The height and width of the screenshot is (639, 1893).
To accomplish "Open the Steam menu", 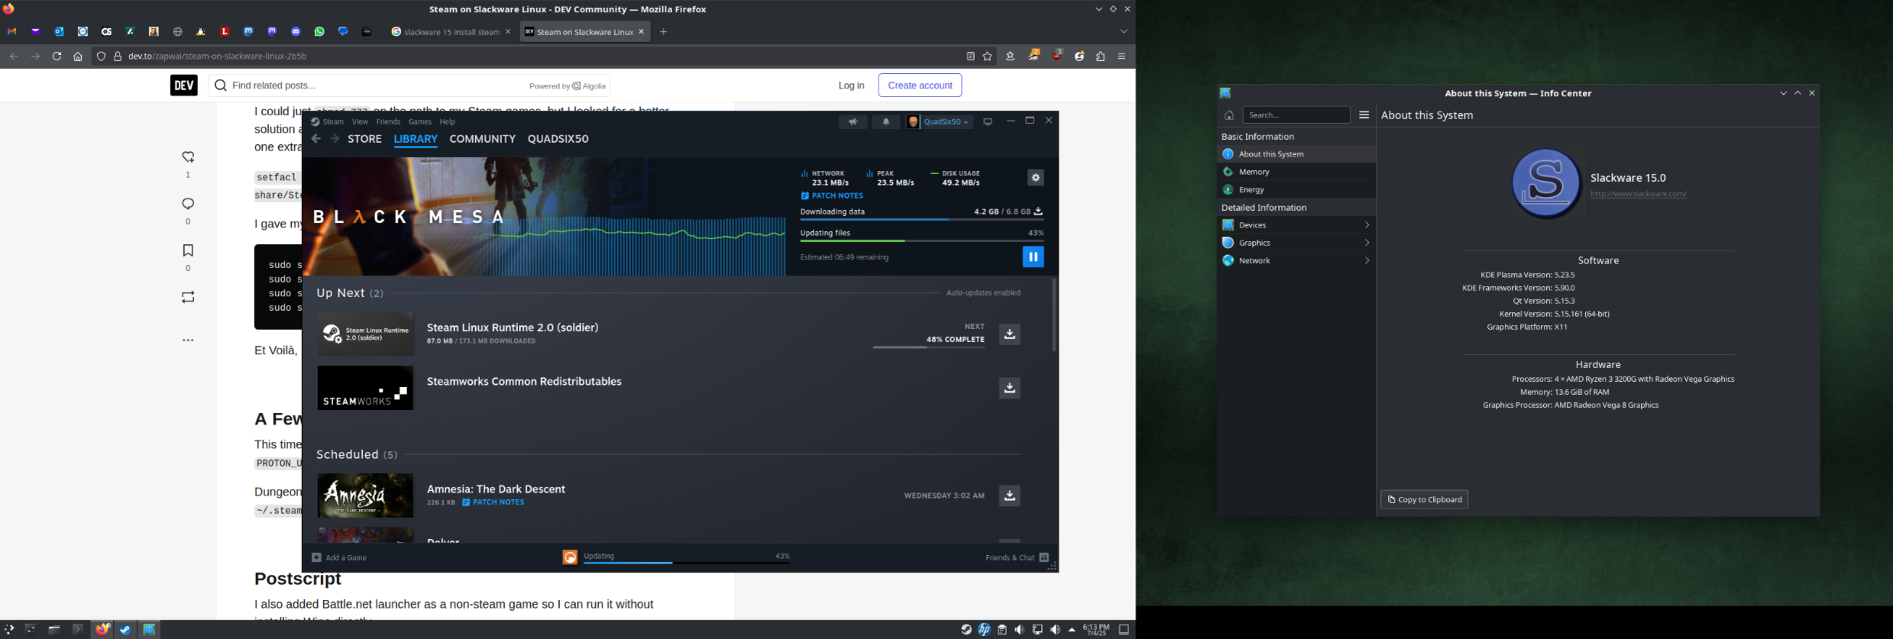I will (x=333, y=122).
